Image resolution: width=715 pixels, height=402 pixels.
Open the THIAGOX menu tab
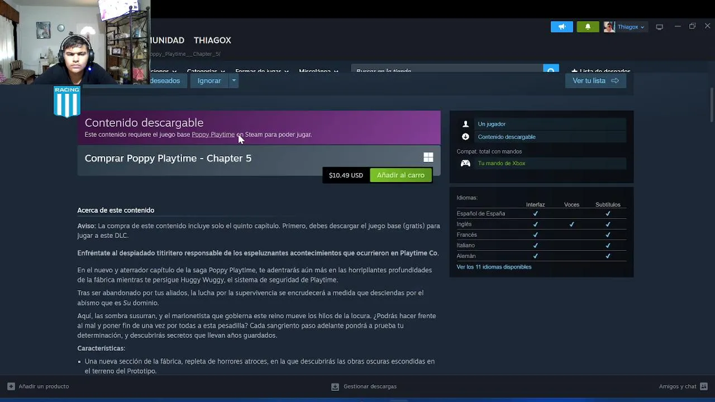pos(212,40)
